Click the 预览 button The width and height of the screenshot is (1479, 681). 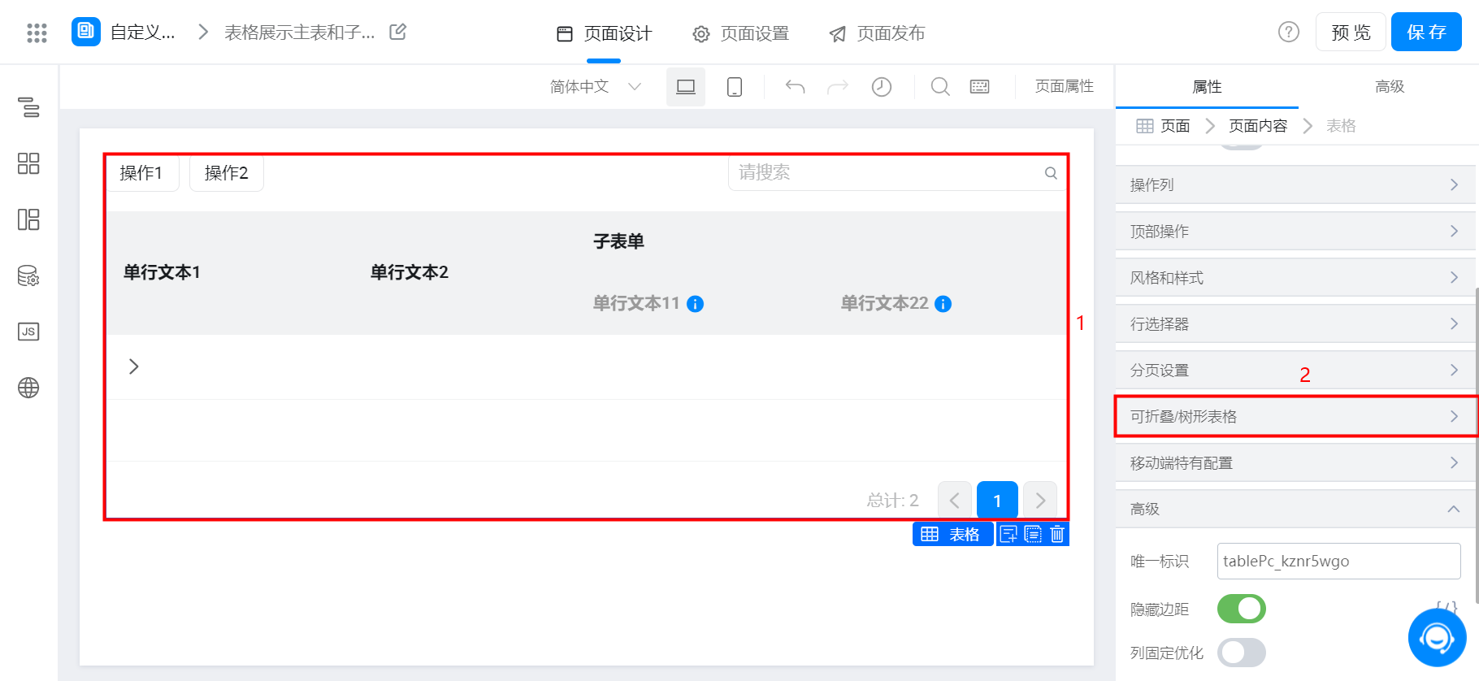point(1351,33)
